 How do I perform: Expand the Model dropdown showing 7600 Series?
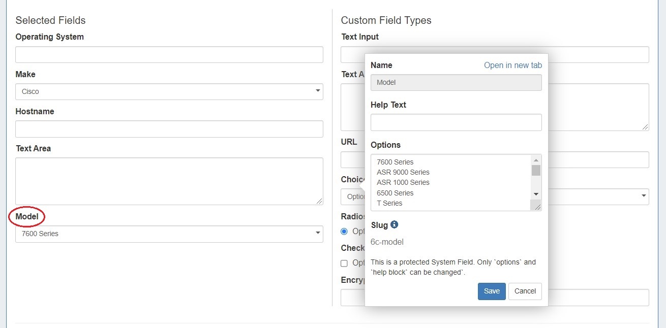169,234
